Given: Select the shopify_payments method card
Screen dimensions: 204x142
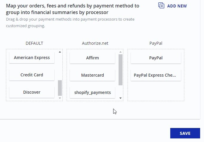Looking at the screenshot, I should [92, 92].
